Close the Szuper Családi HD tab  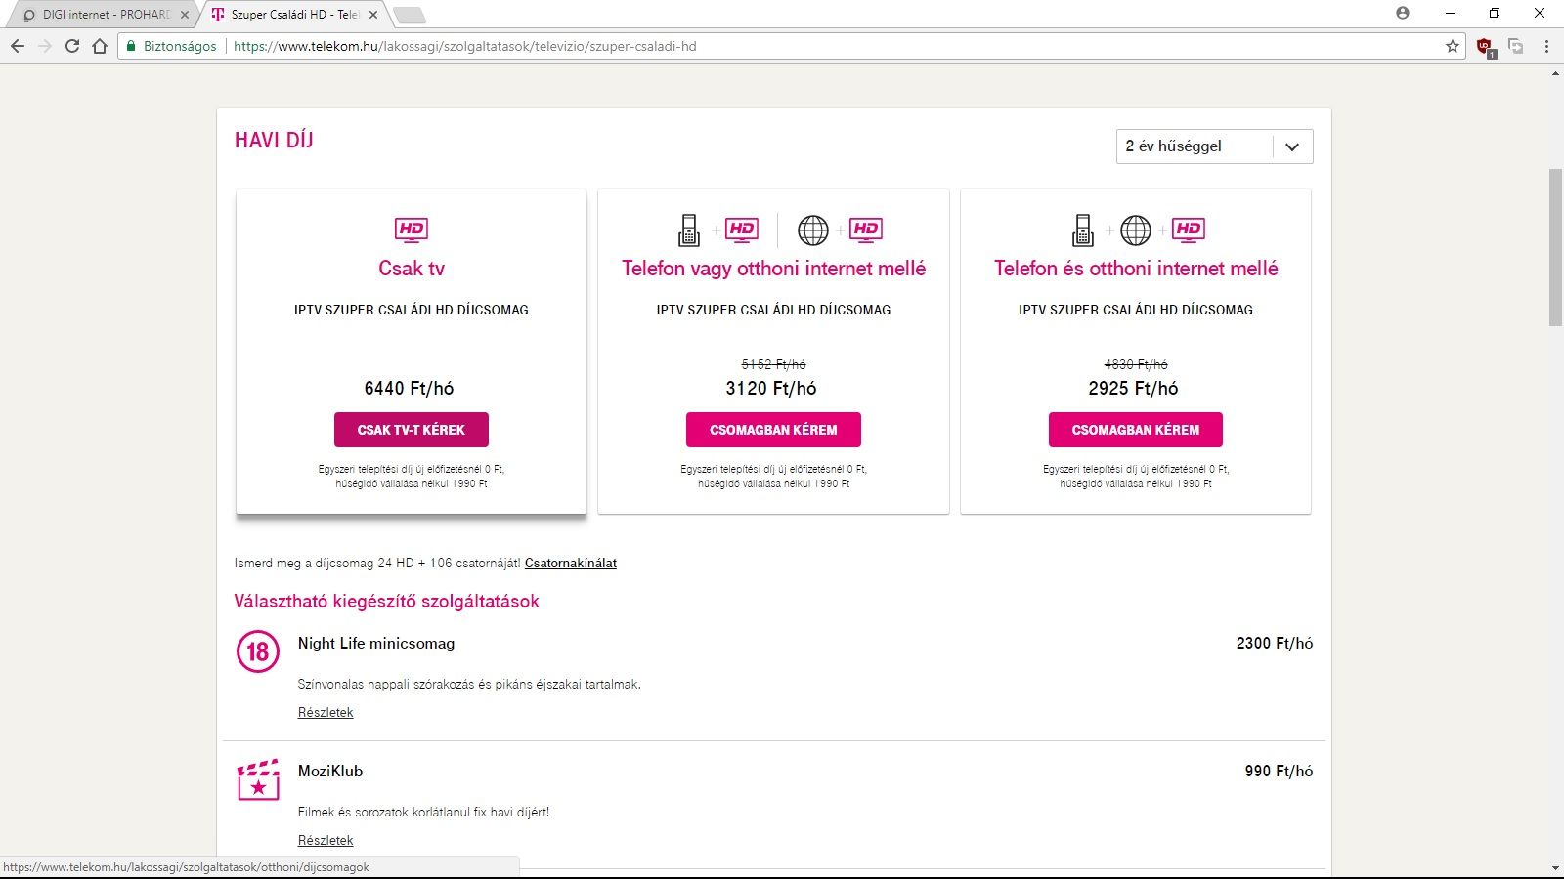click(373, 15)
